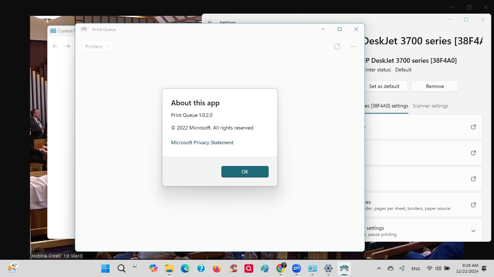The height and width of the screenshot is (277, 494).
Task: Launch Firefox from the taskbar
Action: [217, 268]
